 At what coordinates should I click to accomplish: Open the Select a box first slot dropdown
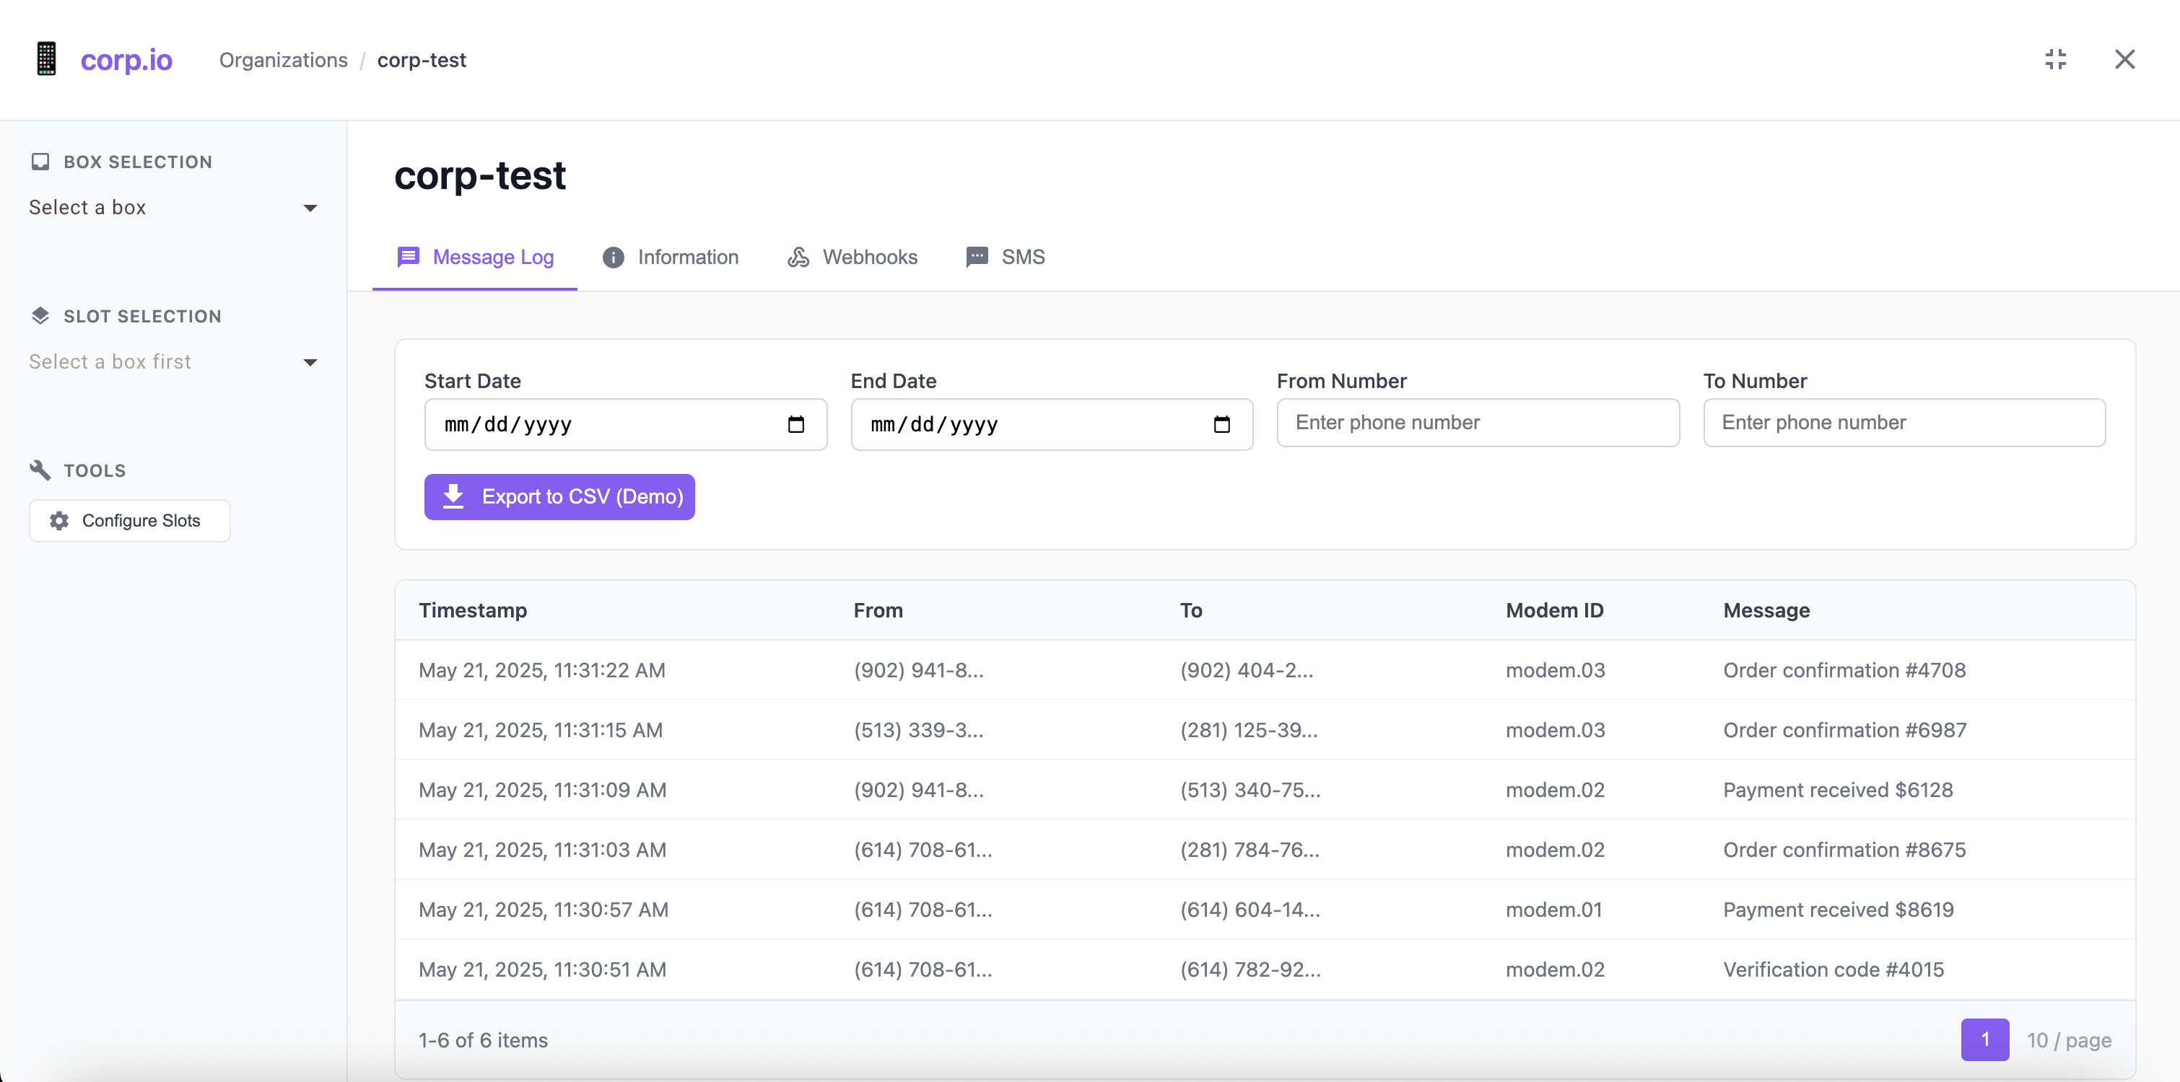173,361
